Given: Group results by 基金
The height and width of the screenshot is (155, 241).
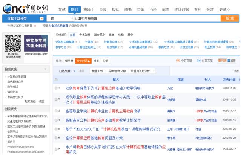Looking at the screenshot, I should tap(130, 35).
